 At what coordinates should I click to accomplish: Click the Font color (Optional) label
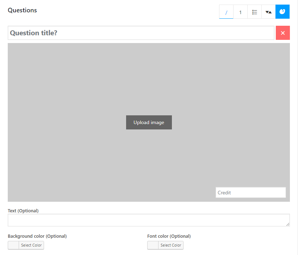coord(169,236)
